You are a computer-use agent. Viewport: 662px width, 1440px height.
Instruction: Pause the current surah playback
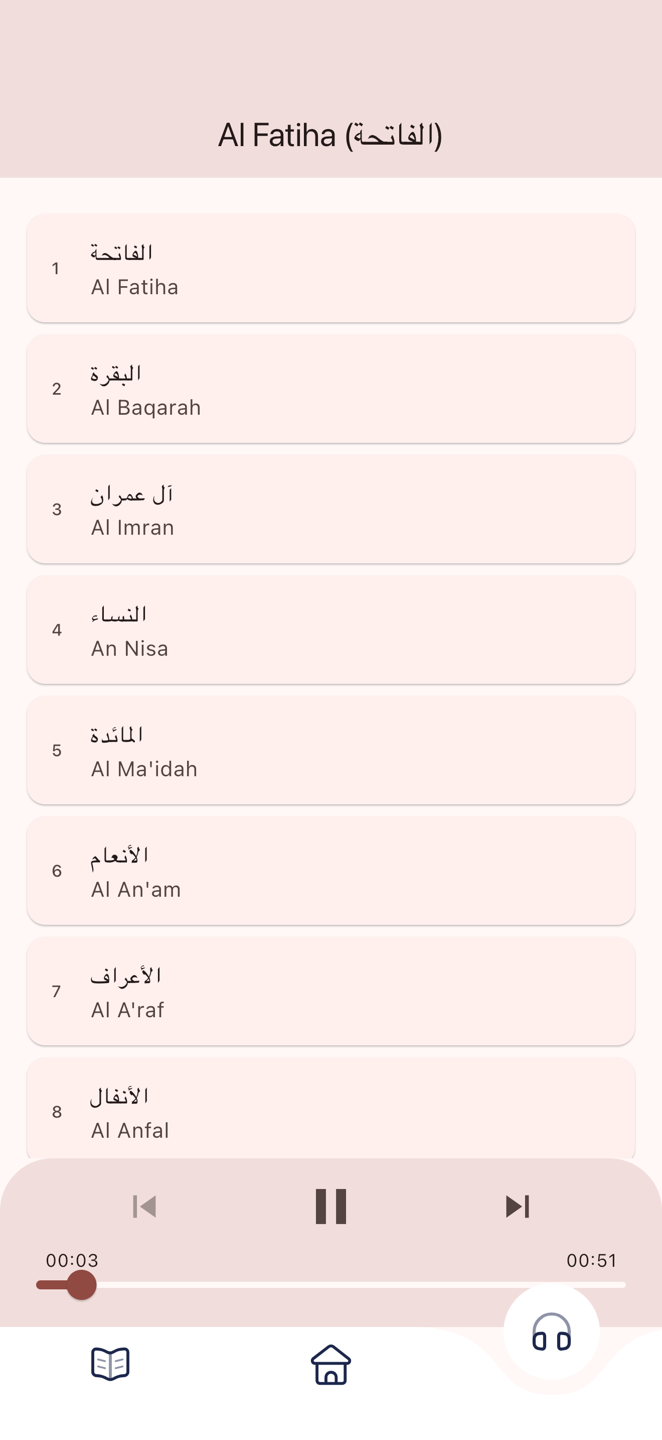tap(330, 1206)
